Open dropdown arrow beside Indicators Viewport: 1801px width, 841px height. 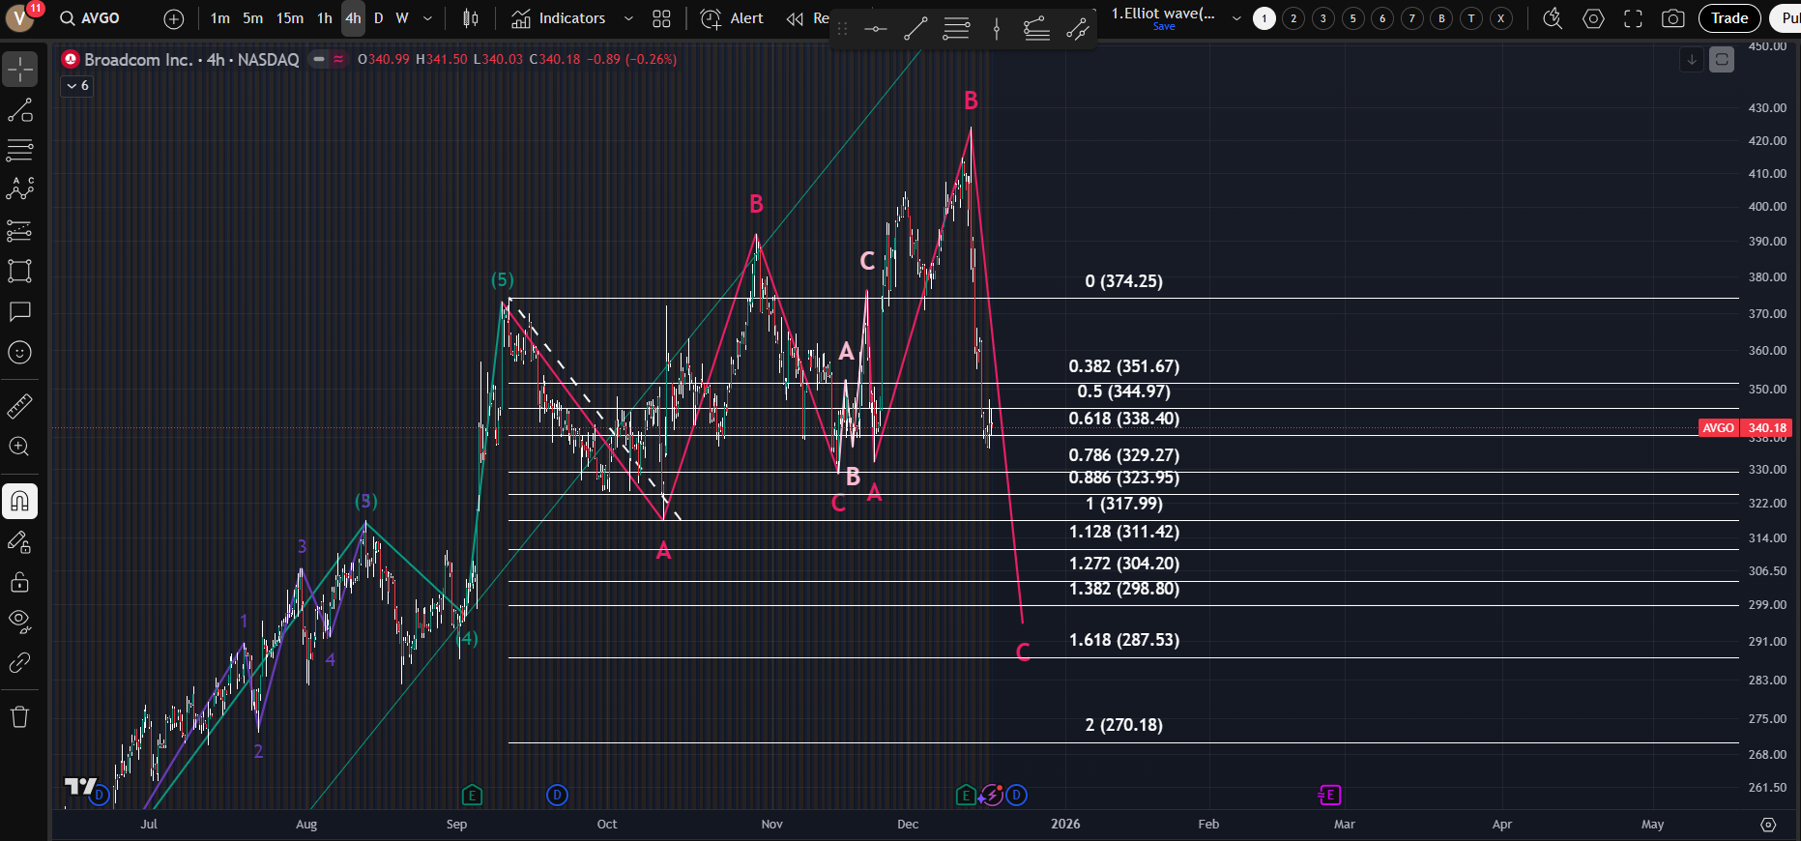pos(628,18)
